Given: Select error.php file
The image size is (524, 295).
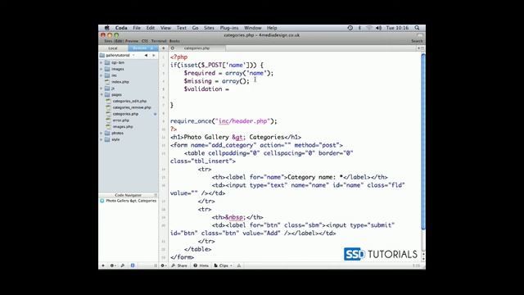Looking at the screenshot, I should (x=120, y=120).
